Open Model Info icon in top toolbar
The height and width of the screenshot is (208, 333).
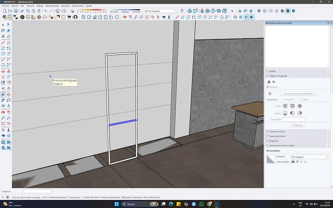point(64,11)
